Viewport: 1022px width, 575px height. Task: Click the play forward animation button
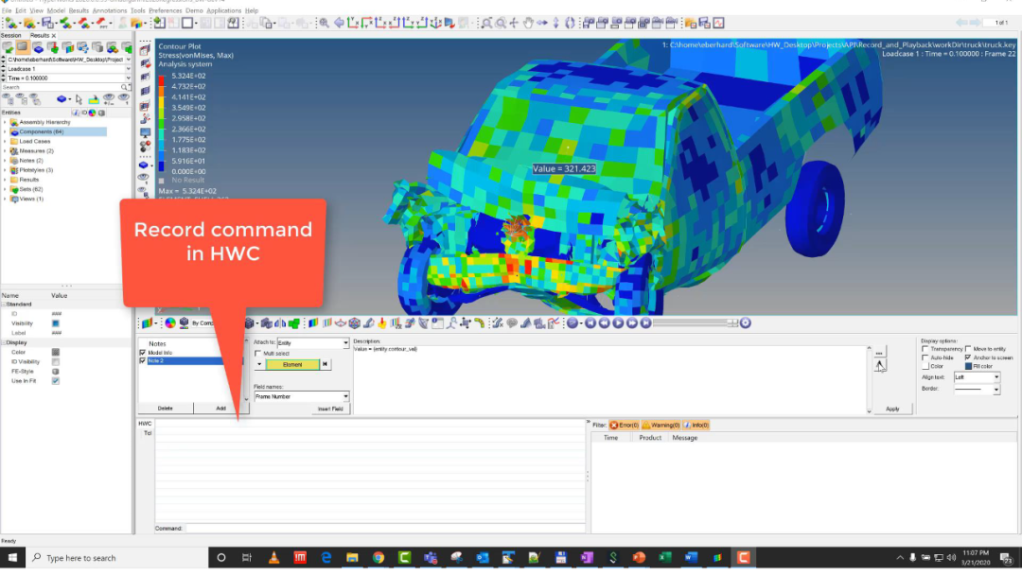[618, 323]
